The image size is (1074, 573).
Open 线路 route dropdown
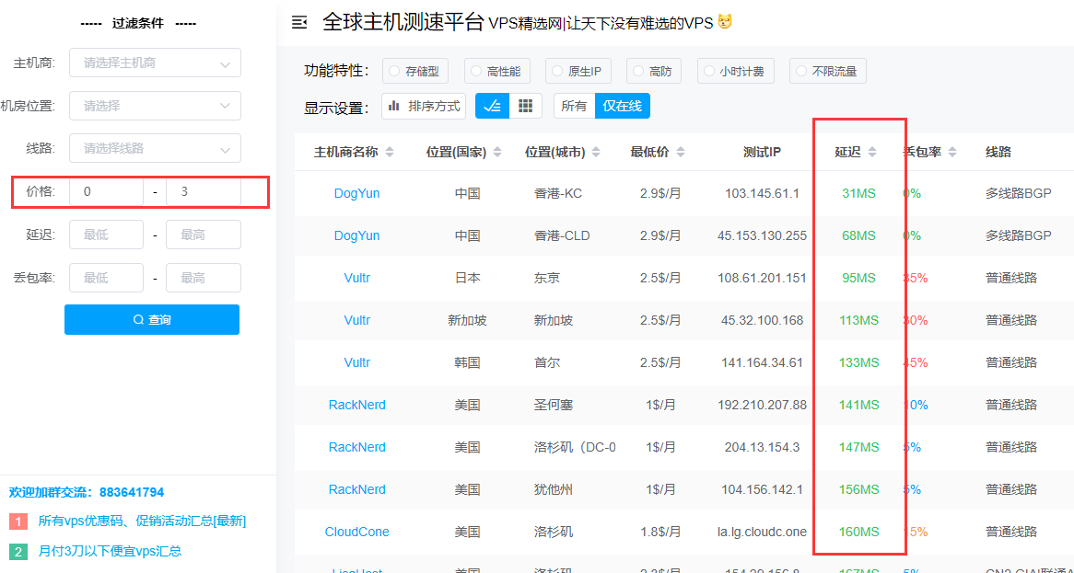click(156, 148)
